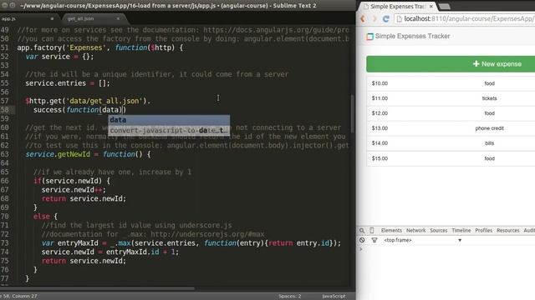This screenshot has height=300, width=535.
Task: Toggle DevTools device mode icon
Action: point(371,231)
